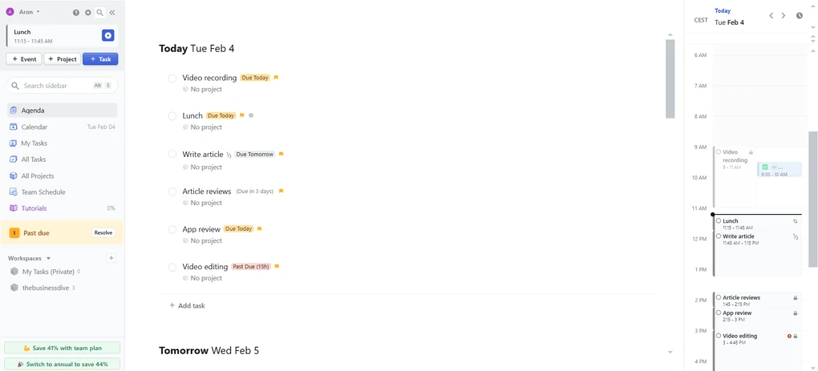Collapse the sidebar with double chevron
This screenshot has width=818, height=371.
pyautogui.click(x=112, y=13)
